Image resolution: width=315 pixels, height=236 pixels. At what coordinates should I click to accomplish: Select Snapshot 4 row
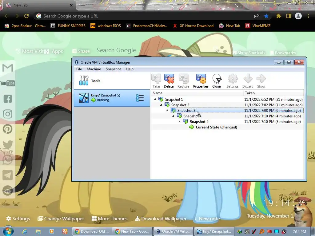227,116
